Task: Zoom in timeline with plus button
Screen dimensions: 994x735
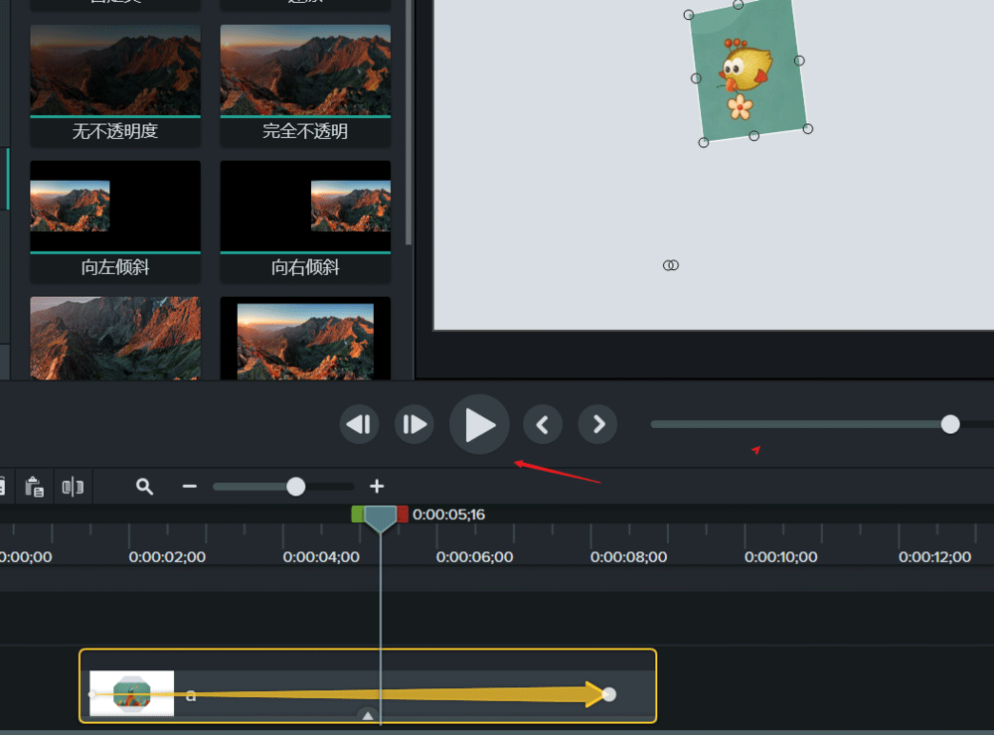Action: coord(377,487)
